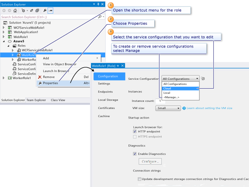This screenshot has width=249, height=187.
Task: Click the Back navigation arrow in Solution Explorer
Action: [4, 11]
